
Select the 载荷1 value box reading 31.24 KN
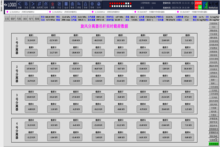tap(31, 40)
